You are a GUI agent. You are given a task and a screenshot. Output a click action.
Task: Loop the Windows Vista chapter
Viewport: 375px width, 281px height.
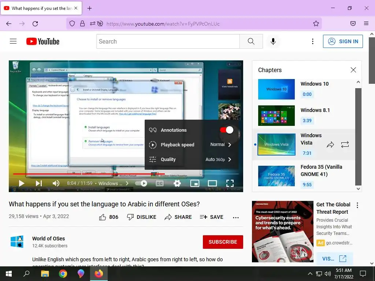click(345, 145)
